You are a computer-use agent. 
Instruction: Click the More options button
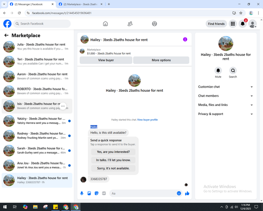point(161,60)
